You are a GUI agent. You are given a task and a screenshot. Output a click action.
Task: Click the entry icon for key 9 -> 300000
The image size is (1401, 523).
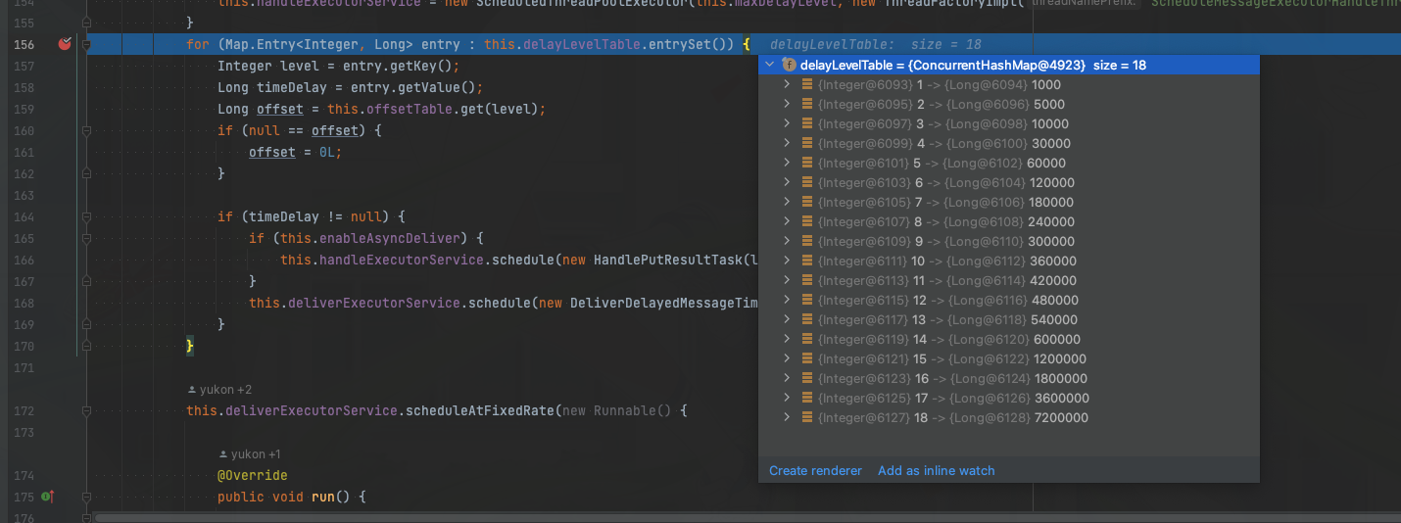808,241
